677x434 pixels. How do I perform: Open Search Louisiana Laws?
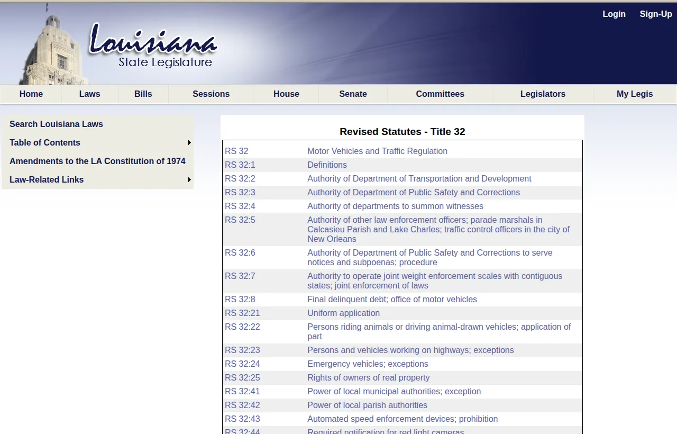[x=56, y=124]
